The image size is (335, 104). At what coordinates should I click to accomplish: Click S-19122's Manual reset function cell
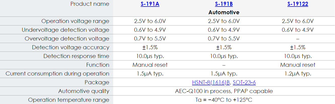click(x=298, y=65)
